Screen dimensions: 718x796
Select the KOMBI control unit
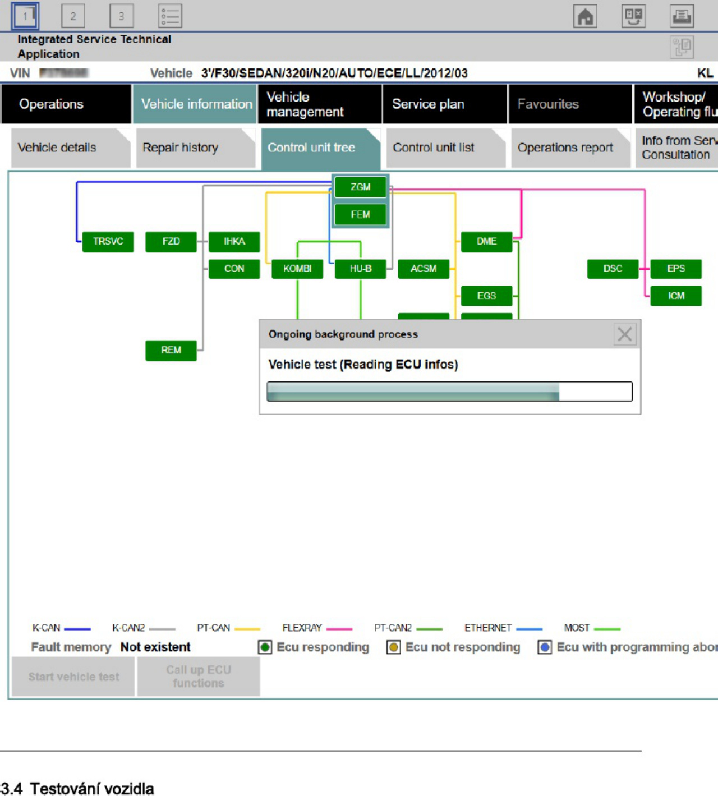pyautogui.click(x=297, y=269)
